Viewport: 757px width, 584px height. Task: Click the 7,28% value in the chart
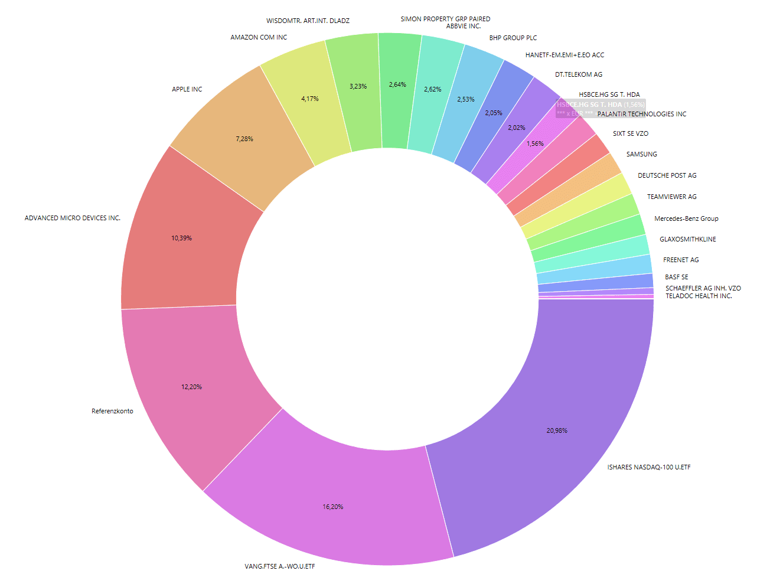pos(244,139)
